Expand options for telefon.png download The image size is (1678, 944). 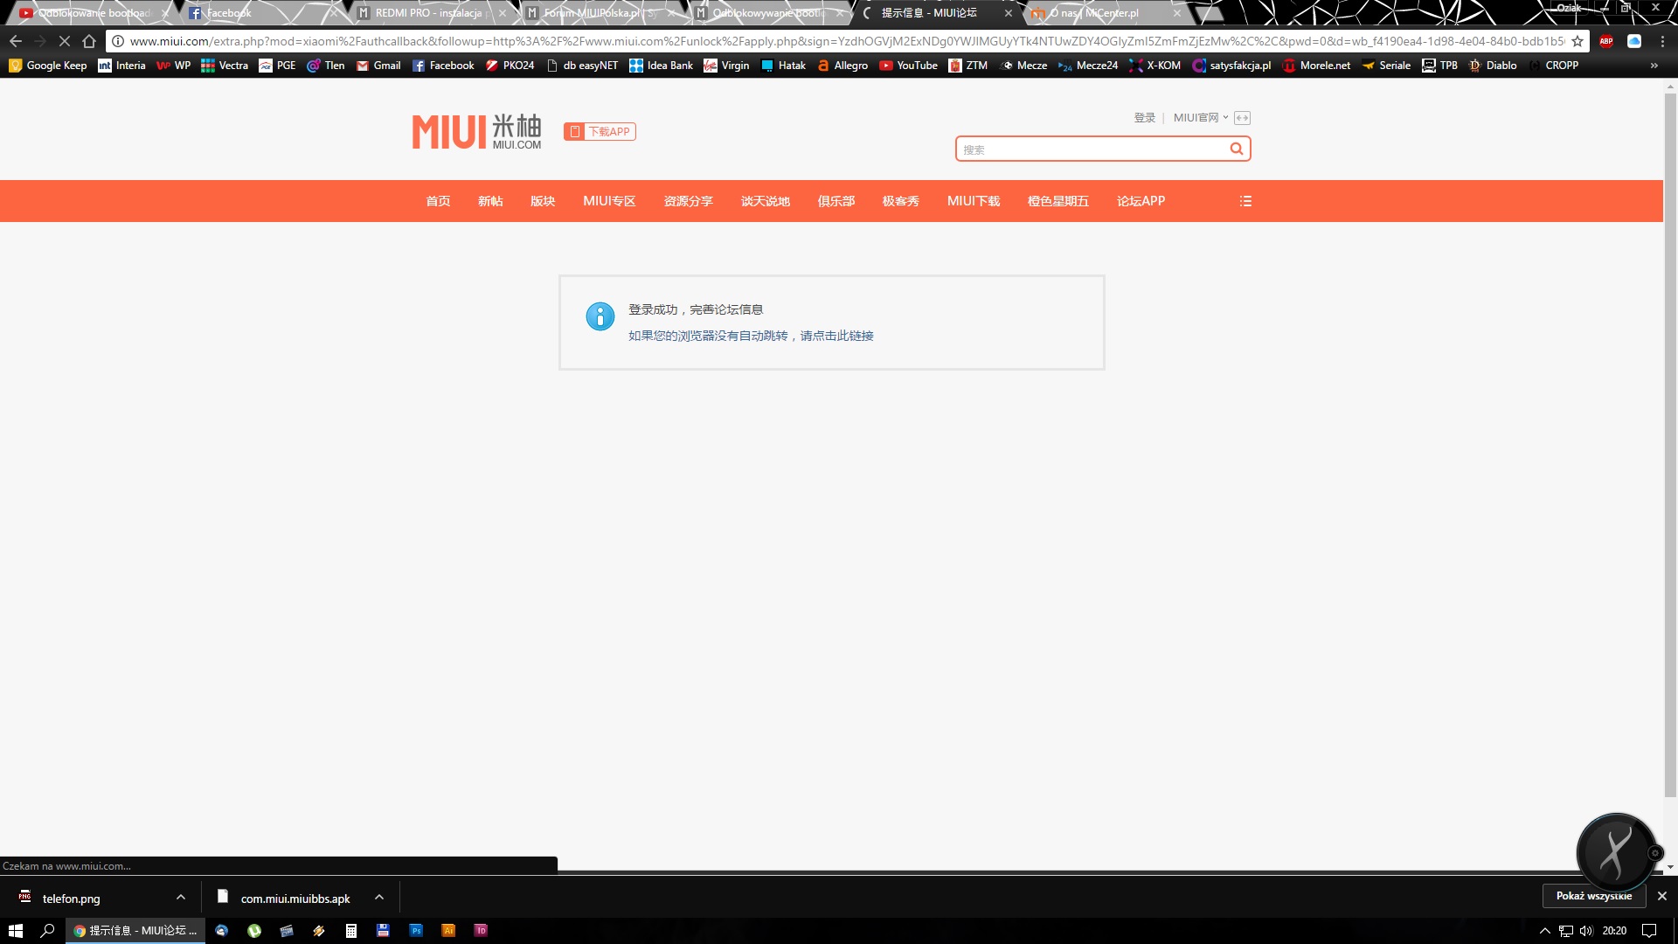[181, 897]
